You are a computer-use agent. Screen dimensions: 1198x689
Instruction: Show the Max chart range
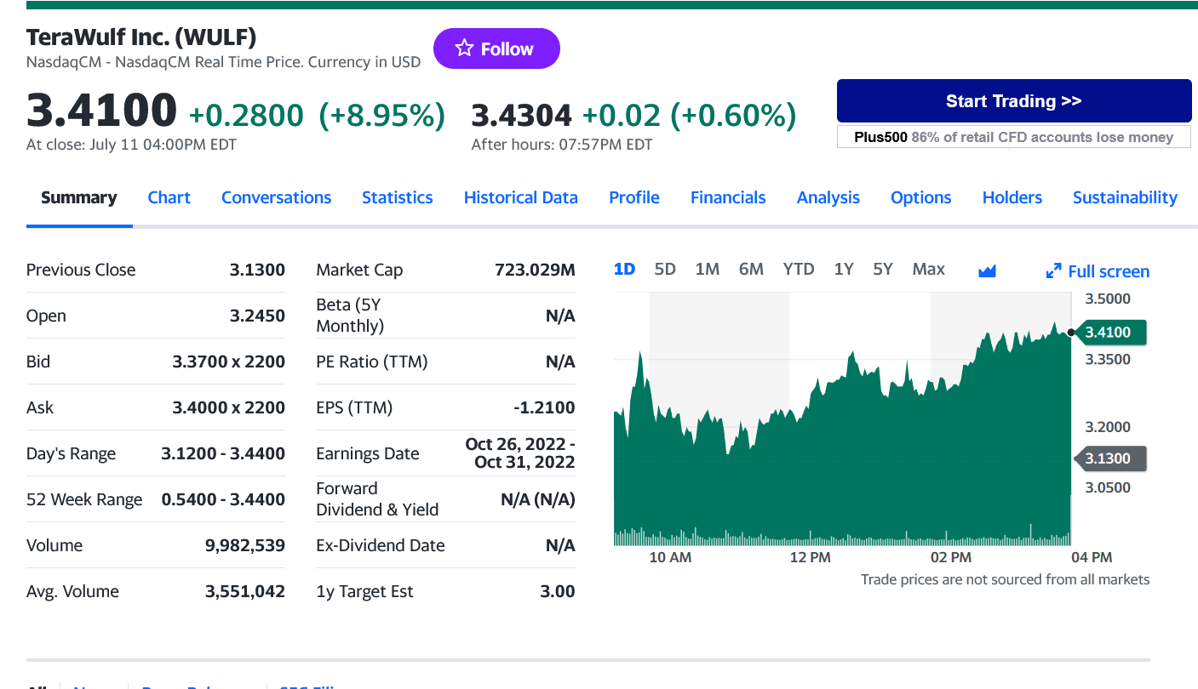928,270
